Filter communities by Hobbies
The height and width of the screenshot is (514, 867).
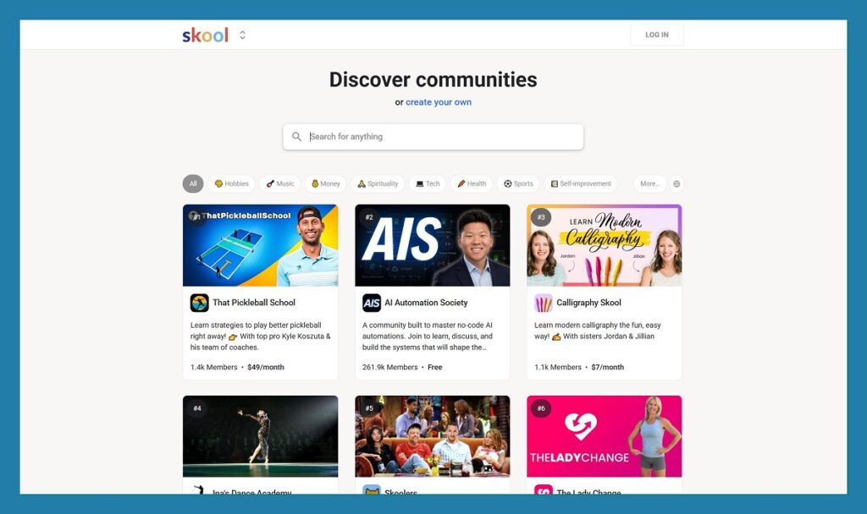(232, 183)
